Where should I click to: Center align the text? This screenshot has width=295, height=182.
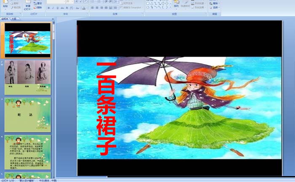97,8
